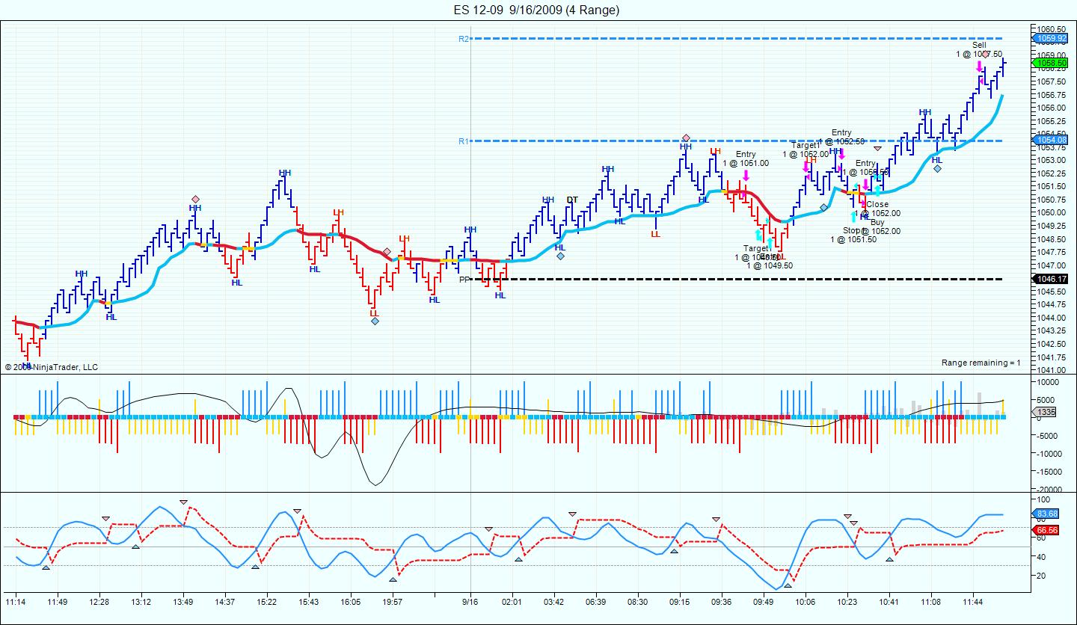This screenshot has height=625, width=1077.
Task: Click the 10:41 time axis label
Action: click(889, 601)
